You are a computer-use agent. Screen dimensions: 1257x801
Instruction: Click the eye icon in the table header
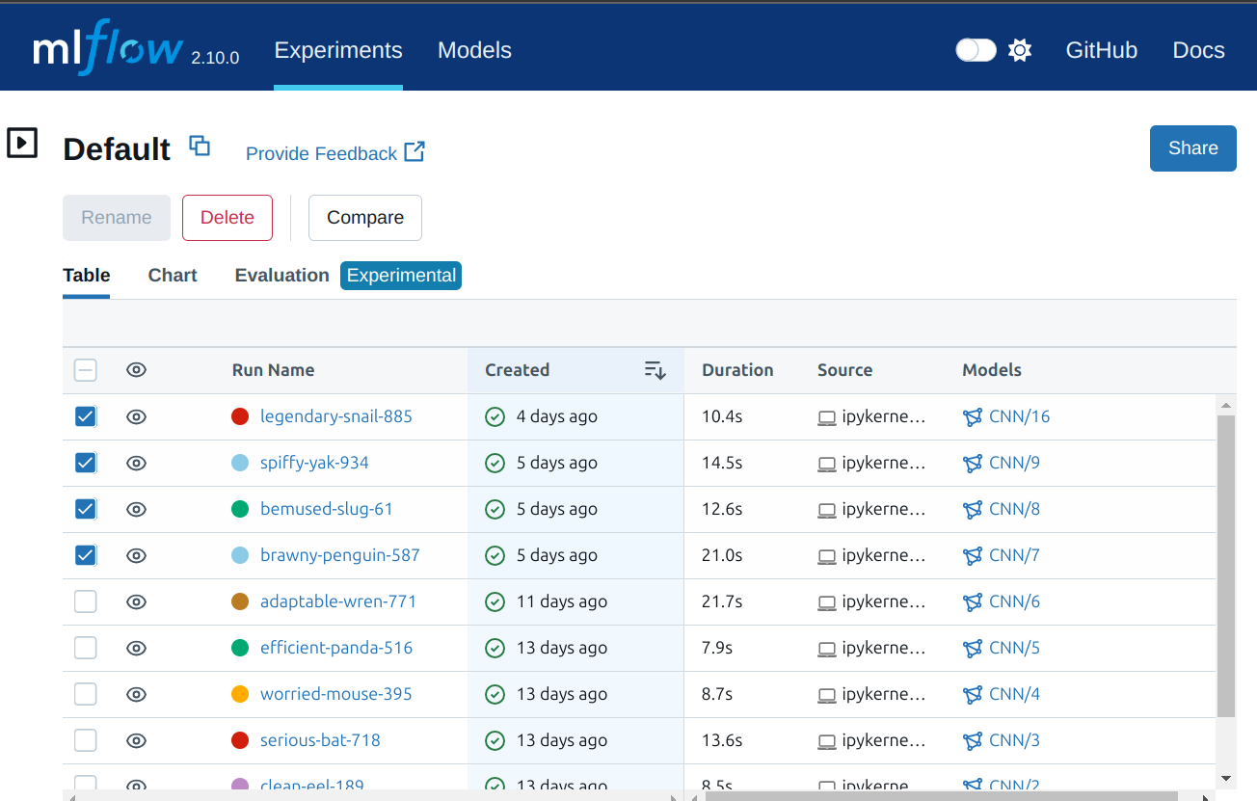click(x=137, y=370)
